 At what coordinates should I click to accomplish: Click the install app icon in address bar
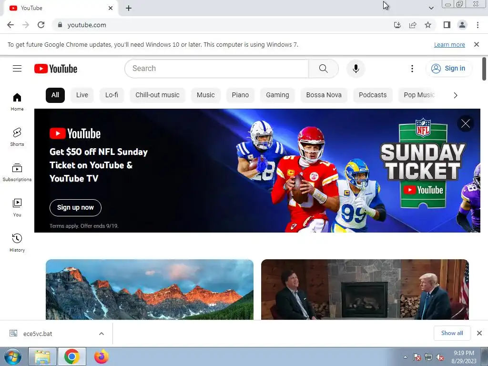(x=397, y=25)
